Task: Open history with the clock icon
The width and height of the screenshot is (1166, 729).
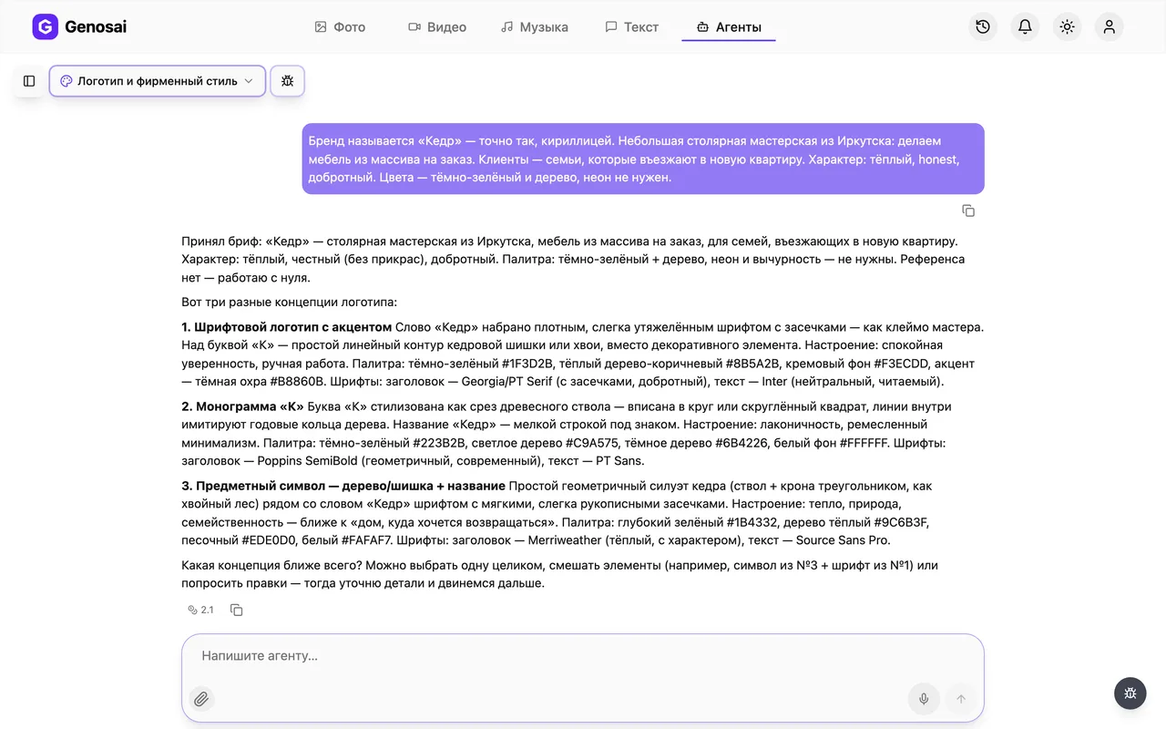Action: 983,26
